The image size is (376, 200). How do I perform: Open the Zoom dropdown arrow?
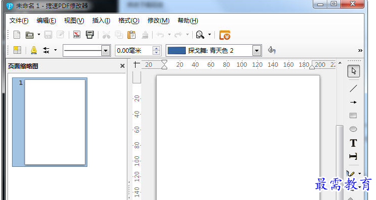[209, 35]
